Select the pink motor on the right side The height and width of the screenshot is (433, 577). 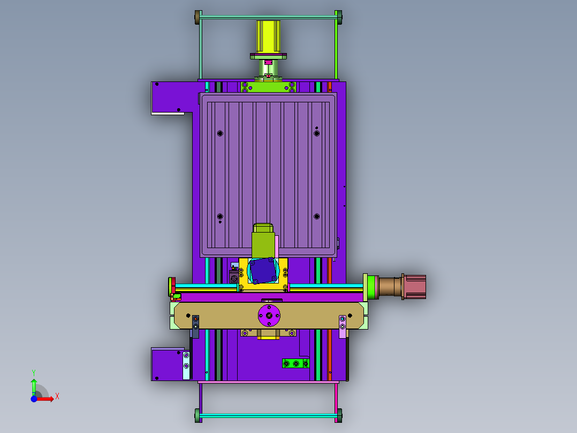coord(415,286)
